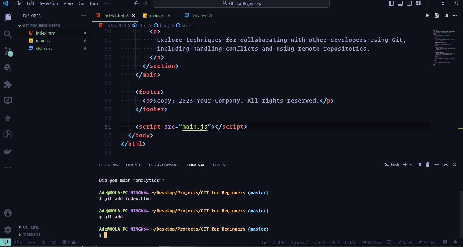The image size is (463, 247).
Task: Open Explorer views and more actions ellipsis
Action: (x=84, y=16)
